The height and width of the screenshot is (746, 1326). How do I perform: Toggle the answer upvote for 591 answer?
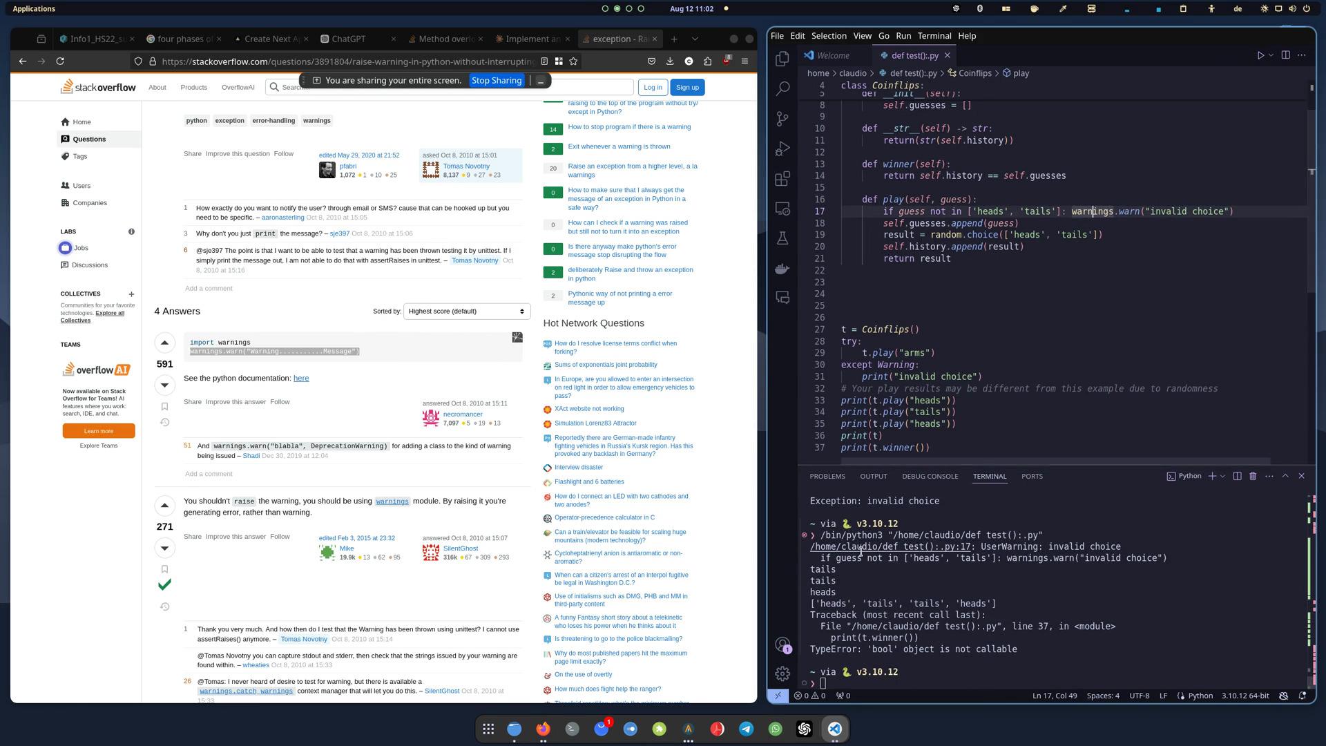164,343
